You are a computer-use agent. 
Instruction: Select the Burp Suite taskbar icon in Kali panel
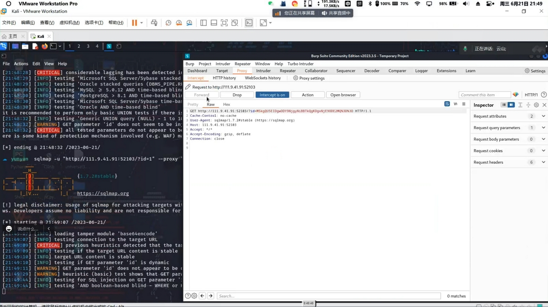[x=109, y=46]
